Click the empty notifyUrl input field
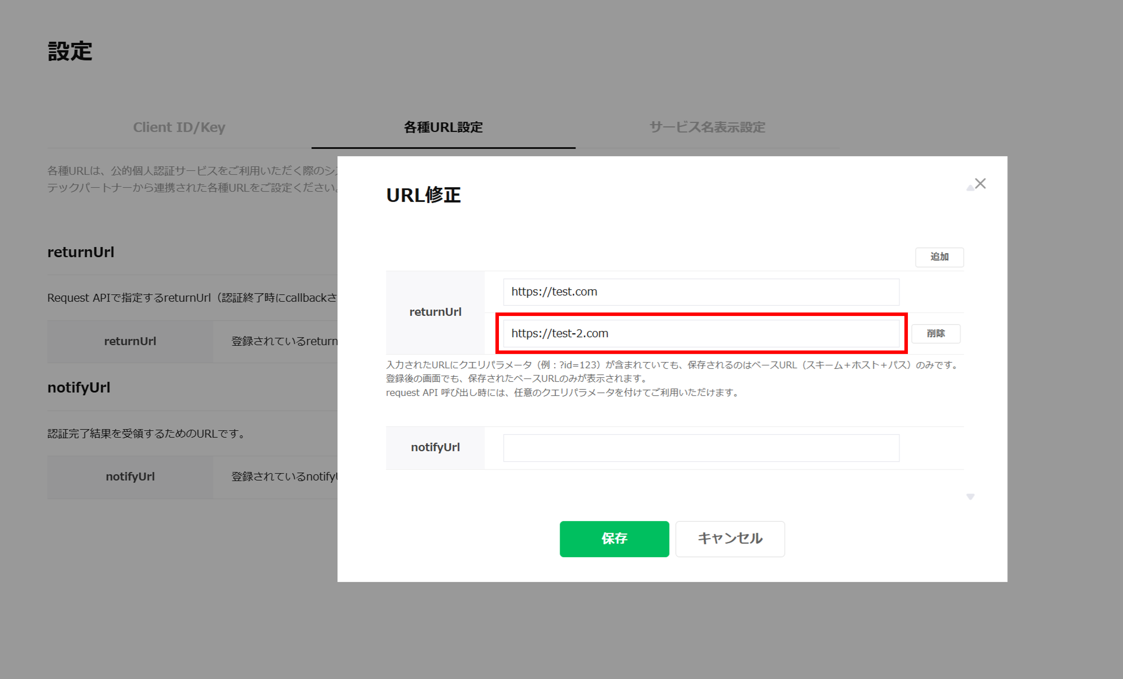The image size is (1123, 679). (701, 448)
